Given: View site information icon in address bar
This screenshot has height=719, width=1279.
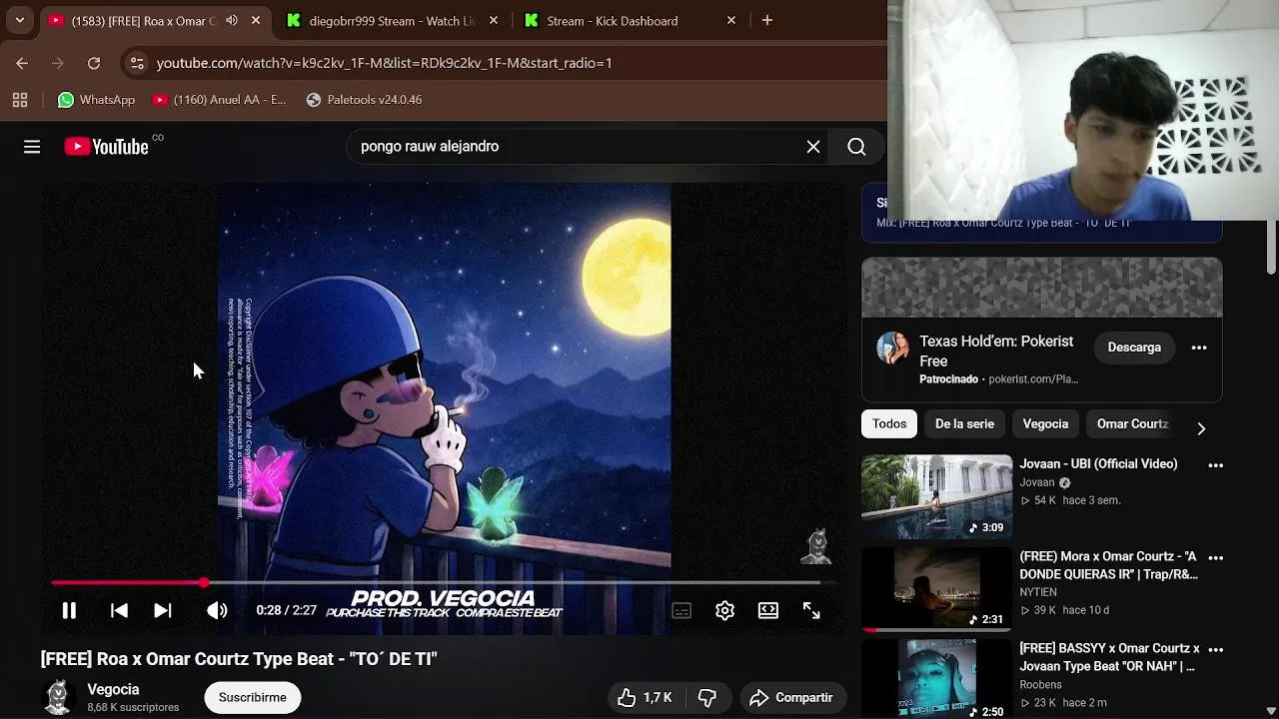Looking at the screenshot, I should pyautogui.click(x=137, y=63).
